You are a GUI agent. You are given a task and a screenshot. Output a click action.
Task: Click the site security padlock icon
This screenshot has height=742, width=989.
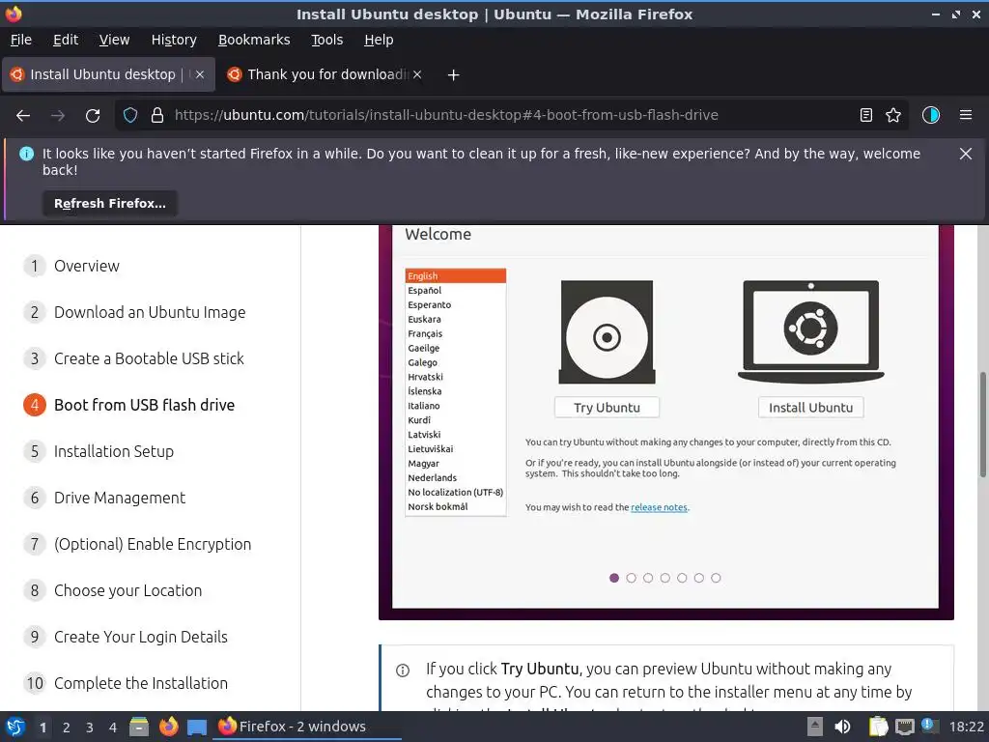pos(157,116)
